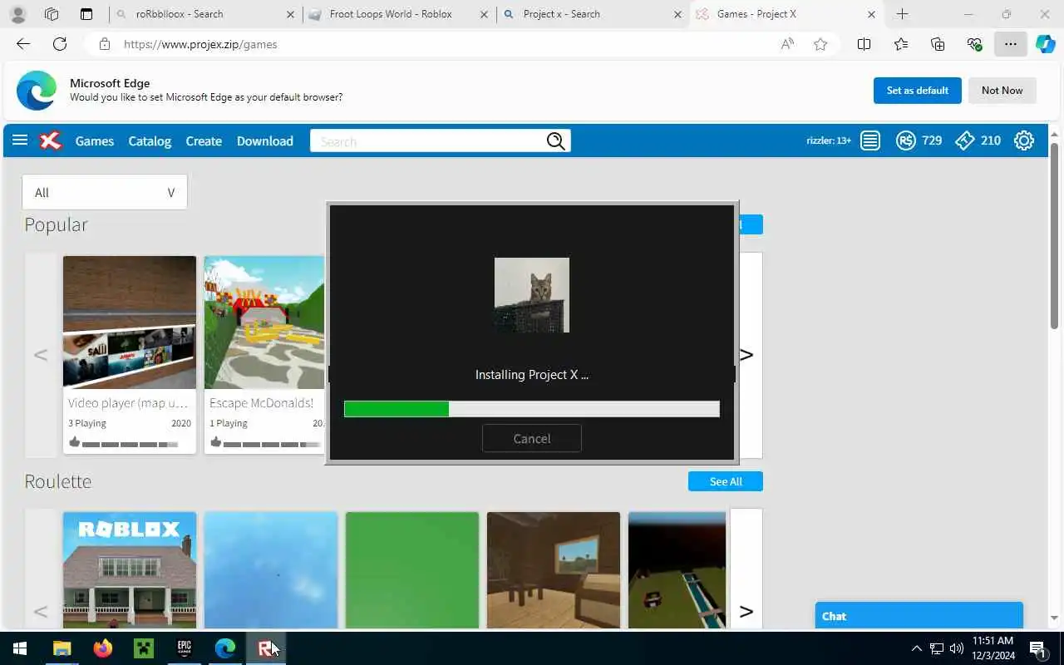Viewport: 1064px width, 665px height.
Task: Open Escape McDonalds! game thumbnail
Action: (264, 323)
